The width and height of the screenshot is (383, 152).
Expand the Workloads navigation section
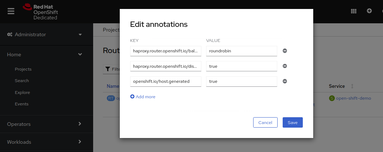[x=46, y=142]
